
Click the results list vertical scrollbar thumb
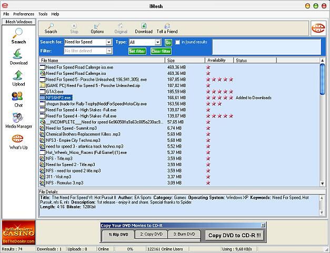click(322, 80)
